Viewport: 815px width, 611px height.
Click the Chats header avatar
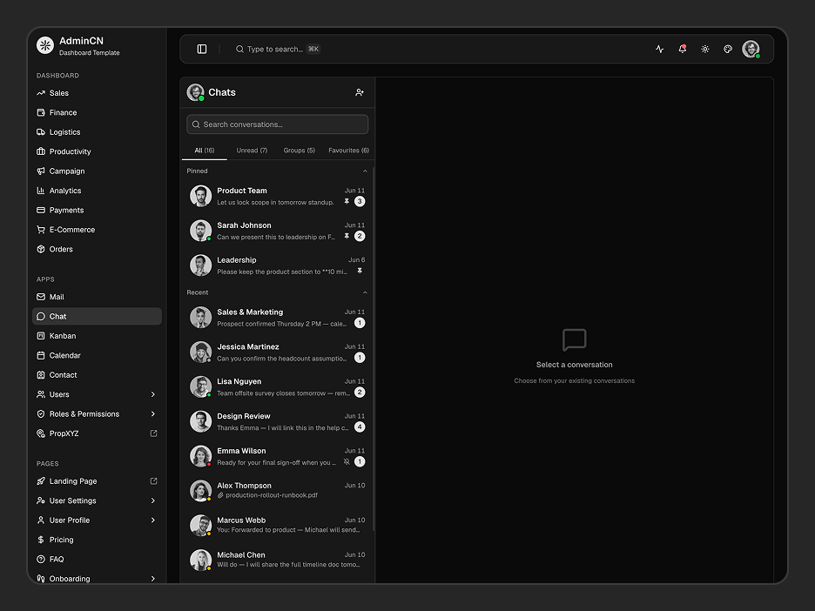pos(195,92)
